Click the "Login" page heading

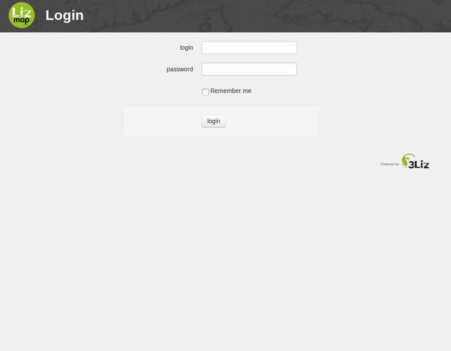(x=64, y=15)
